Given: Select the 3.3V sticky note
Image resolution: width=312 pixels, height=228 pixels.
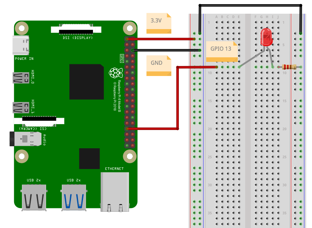Looking at the screenshot, I should coord(159,23).
